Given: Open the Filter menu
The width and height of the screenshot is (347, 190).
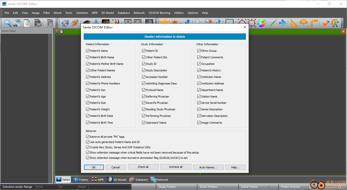Looking at the screenshot, I should [47, 13].
